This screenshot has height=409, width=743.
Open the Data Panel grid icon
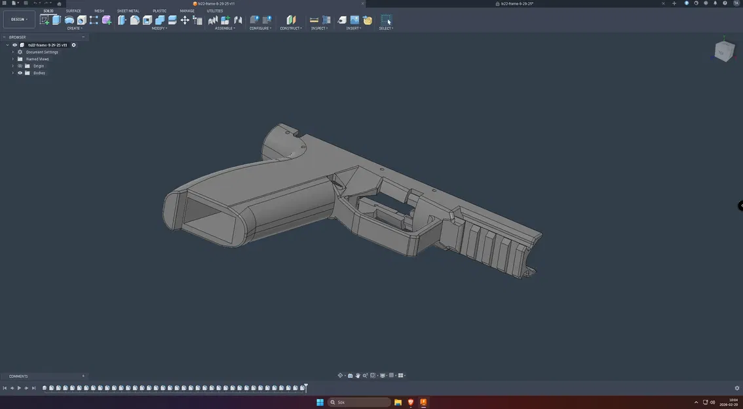5,3
